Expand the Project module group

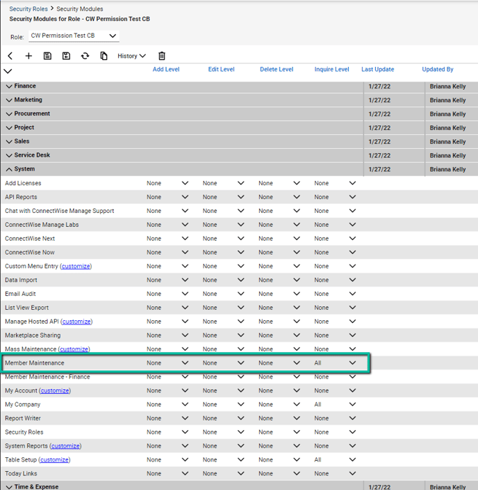point(9,127)
